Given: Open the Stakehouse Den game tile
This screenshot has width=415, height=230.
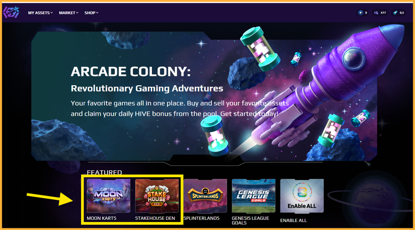Looking at the screenshot, I should tap(157, 196).
